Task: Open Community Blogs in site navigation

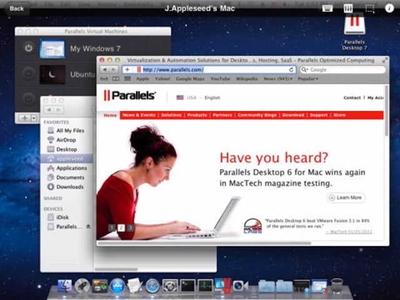Action: (x=257, y=115)
